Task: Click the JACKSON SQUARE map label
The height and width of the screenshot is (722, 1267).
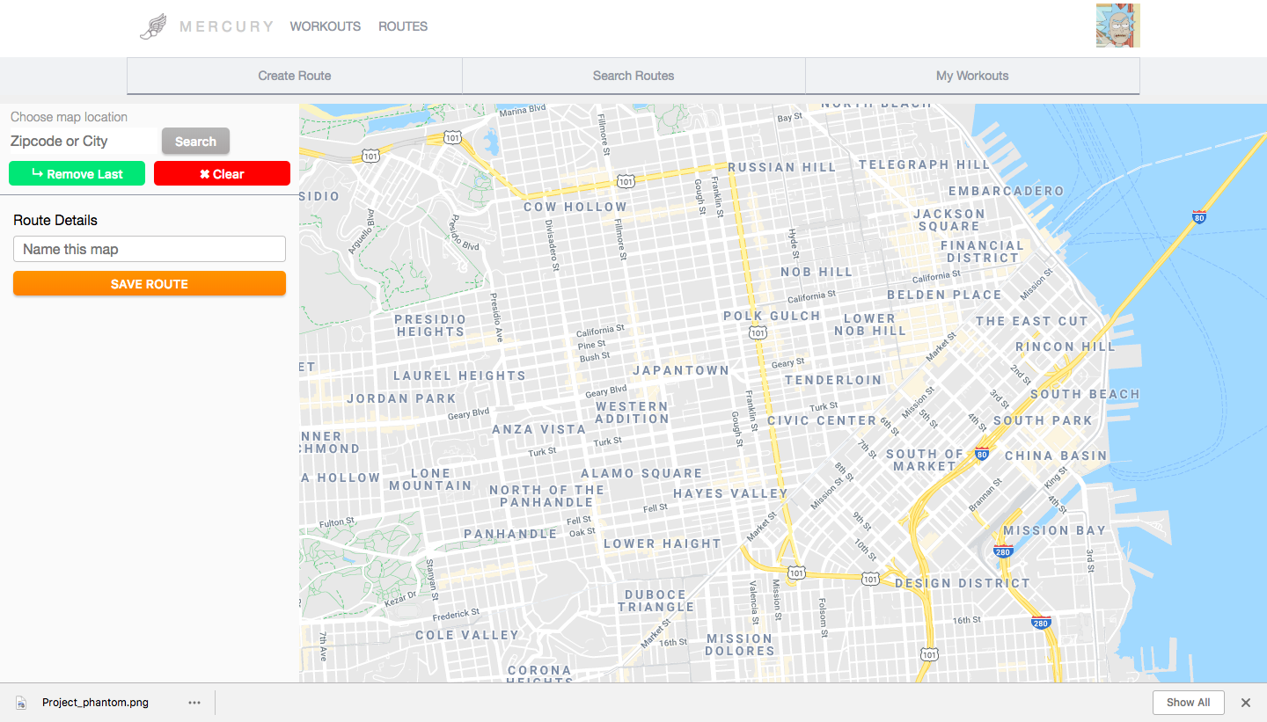Action: 949,220
